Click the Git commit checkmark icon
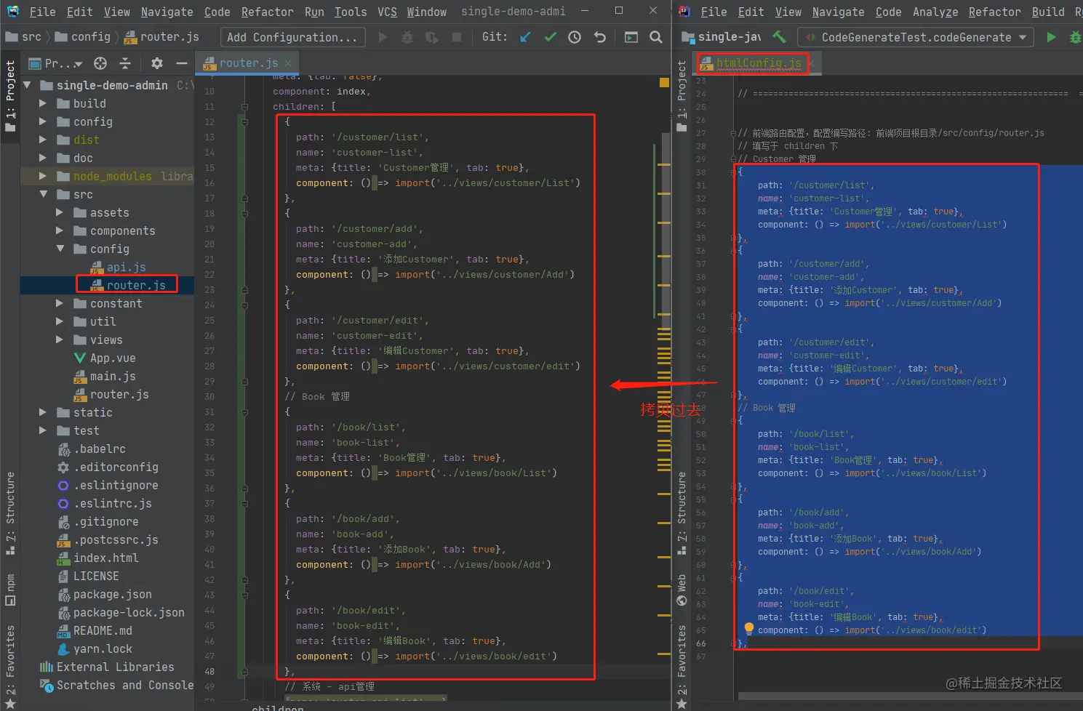1083x711 pixels. click(551, 37)
